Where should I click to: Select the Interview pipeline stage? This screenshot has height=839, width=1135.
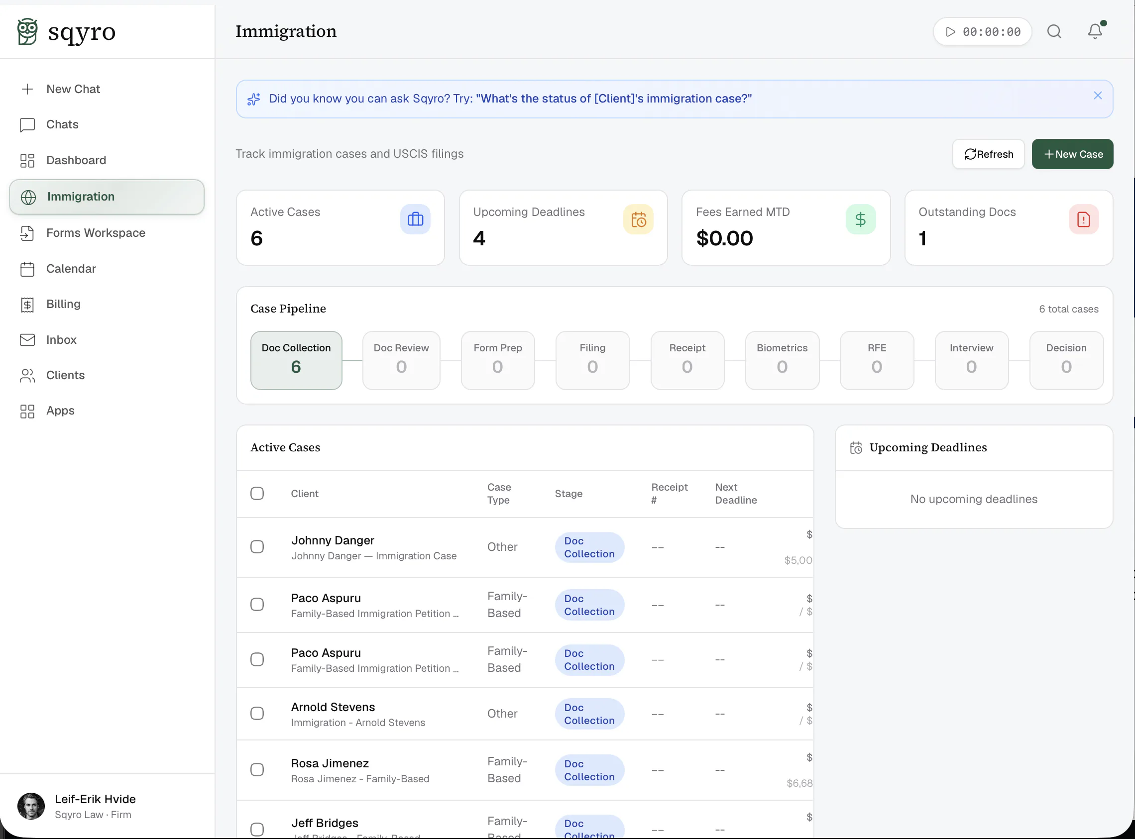coord(971,360)
